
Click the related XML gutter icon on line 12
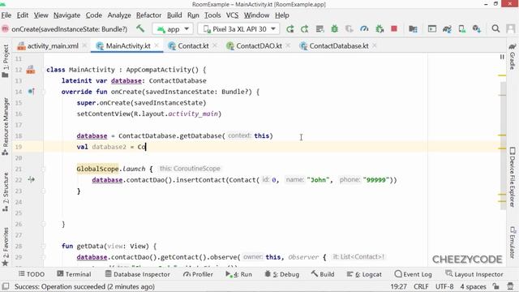31,70
